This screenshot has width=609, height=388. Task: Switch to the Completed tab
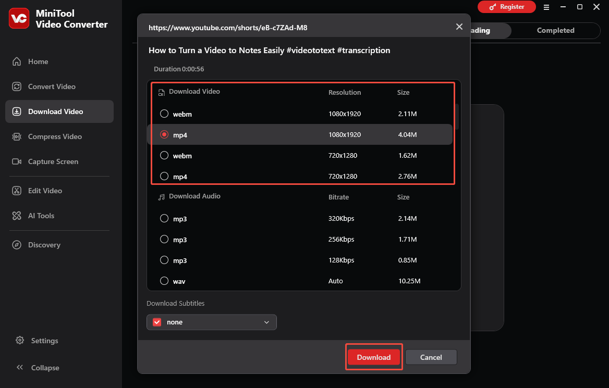click(x=555, y=30)
